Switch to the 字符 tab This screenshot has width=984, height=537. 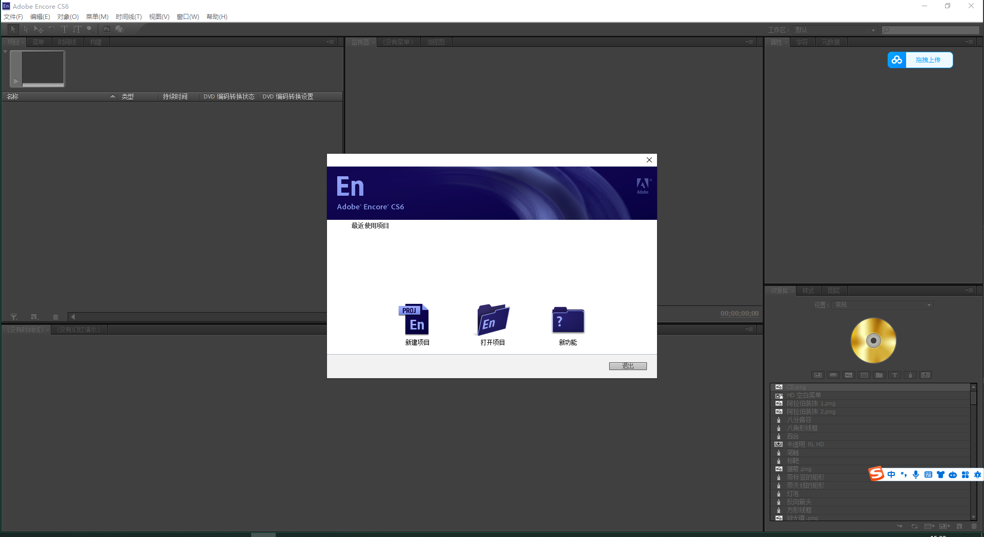point(802,42)
